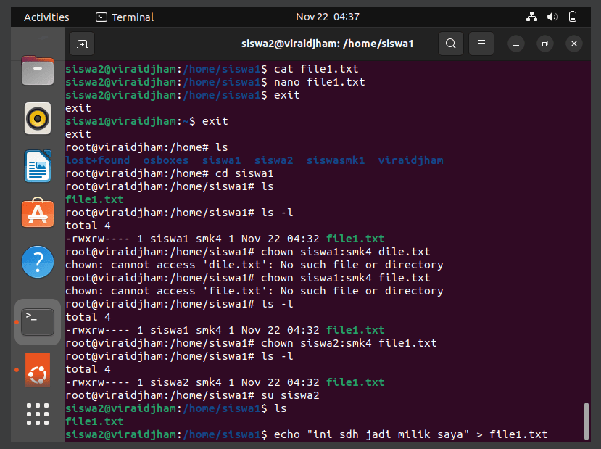Viewport: 601px width, 449px height.
Task: Open a new terminal tab
Action: (82, 44)
